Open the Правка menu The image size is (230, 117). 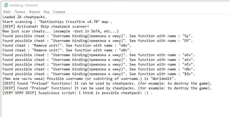click(x=20, y=12)
